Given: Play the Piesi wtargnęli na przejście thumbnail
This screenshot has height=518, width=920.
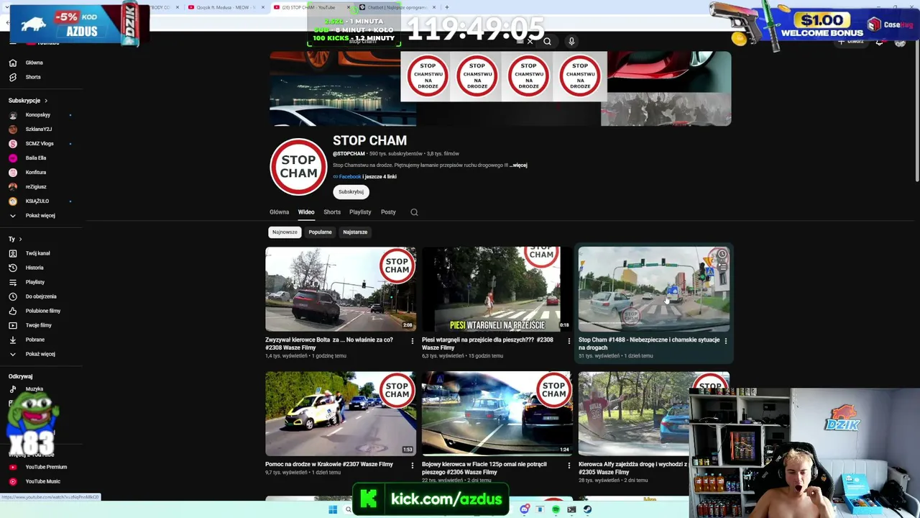Looking at the screenshot, I should click(x=497, y=289).
